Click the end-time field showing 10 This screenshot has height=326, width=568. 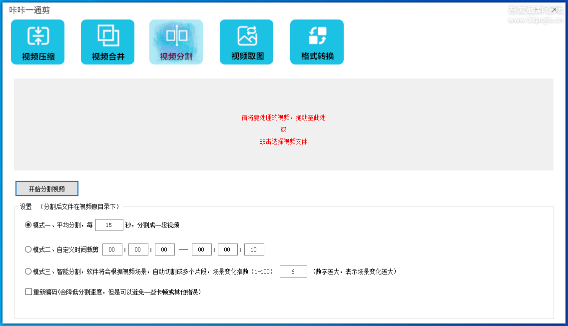[x=254, y=249]
